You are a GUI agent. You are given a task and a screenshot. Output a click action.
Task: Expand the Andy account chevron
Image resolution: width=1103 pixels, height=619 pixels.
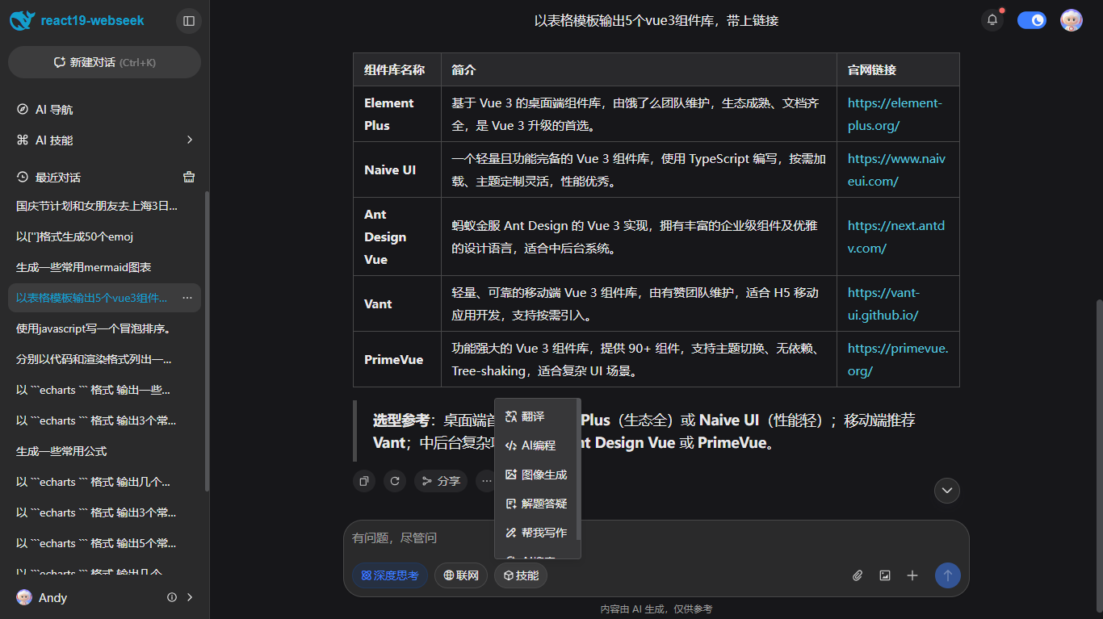pyautogui.click(x=190, y=597)
